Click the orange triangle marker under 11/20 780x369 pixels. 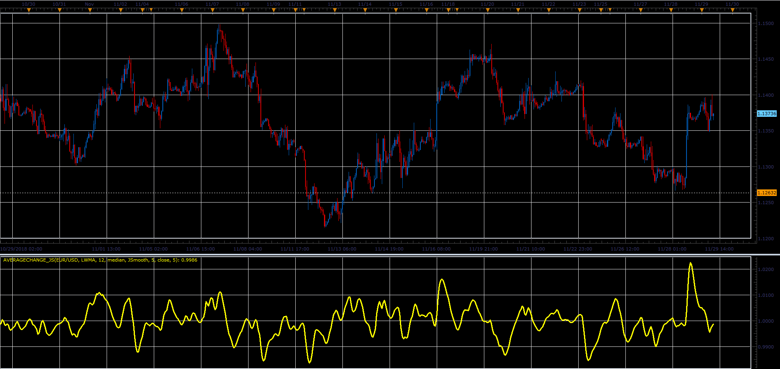(x=488, y=11)
